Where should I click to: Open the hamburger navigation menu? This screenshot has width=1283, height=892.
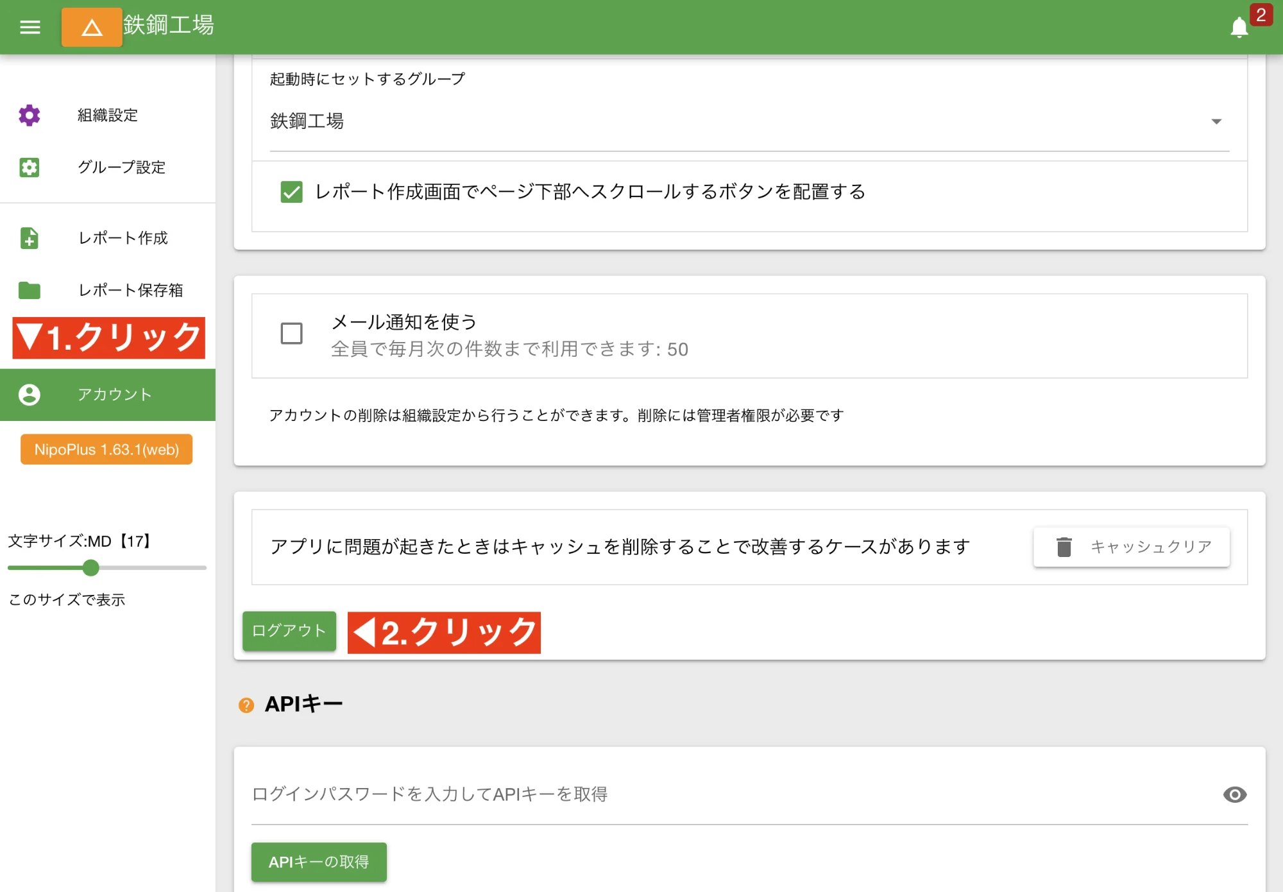[x=30, y=27]
